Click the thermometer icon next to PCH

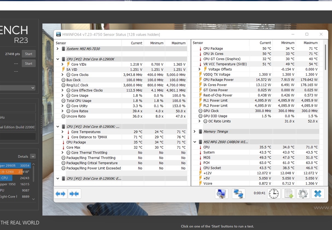(200, 163)
